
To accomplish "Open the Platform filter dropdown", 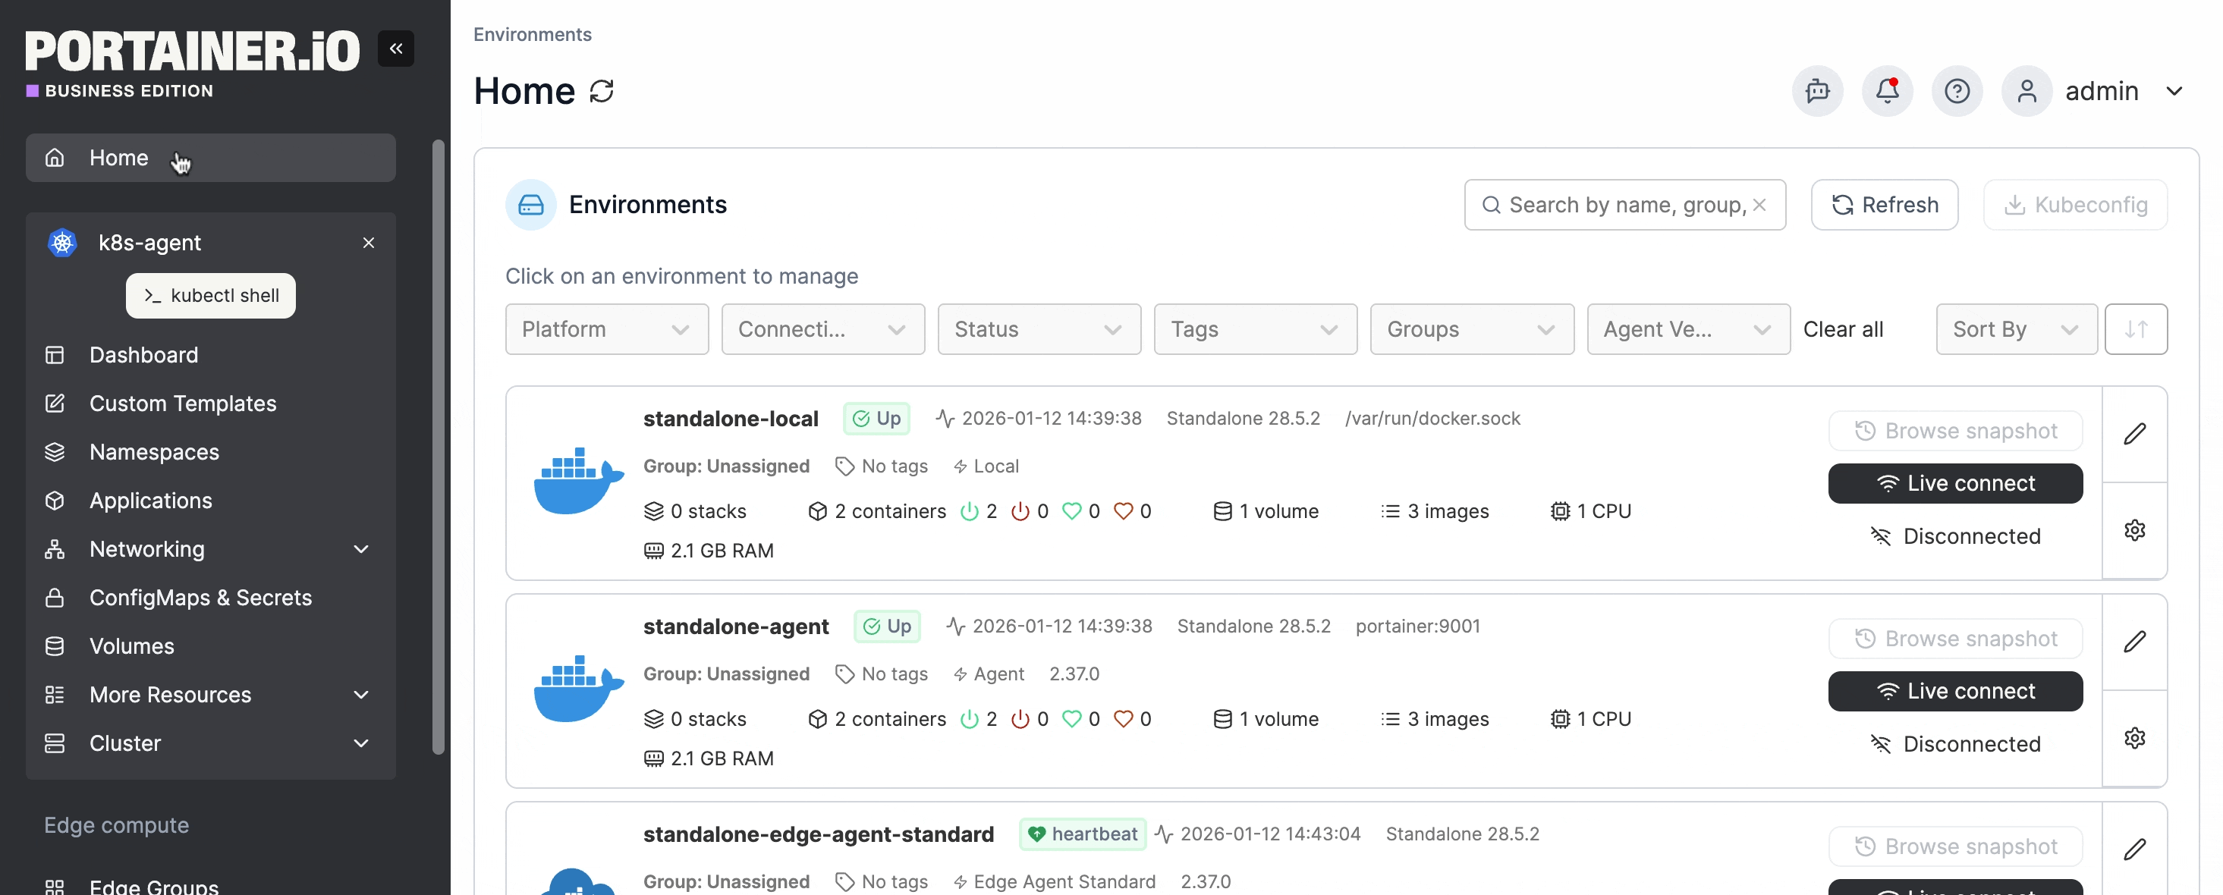I will pyautogui.click(x=605, y=329).
